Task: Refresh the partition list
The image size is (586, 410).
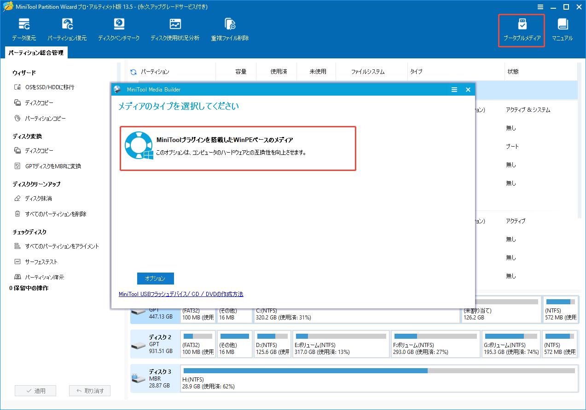Action: click(133, 72)
